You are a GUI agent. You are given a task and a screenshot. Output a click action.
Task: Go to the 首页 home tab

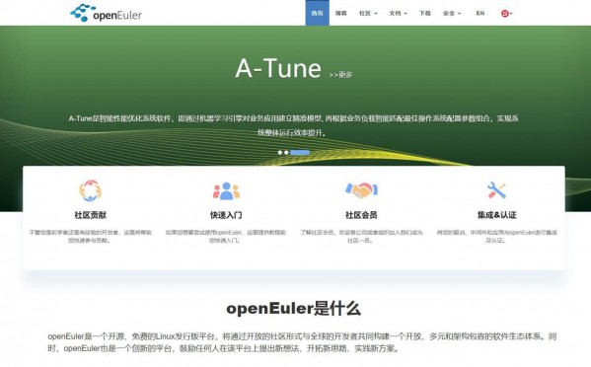pyautogui.click(x=317, y=13)
